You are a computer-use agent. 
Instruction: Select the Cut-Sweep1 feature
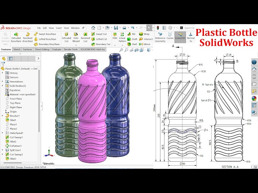click(x=14, y=137)
